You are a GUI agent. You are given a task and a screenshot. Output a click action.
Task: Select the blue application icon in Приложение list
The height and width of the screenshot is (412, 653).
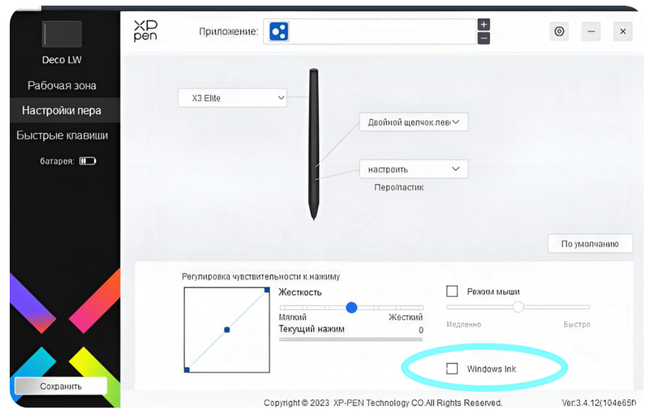279,32
